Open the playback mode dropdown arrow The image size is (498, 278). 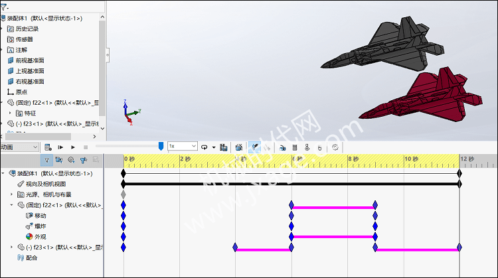214,147
